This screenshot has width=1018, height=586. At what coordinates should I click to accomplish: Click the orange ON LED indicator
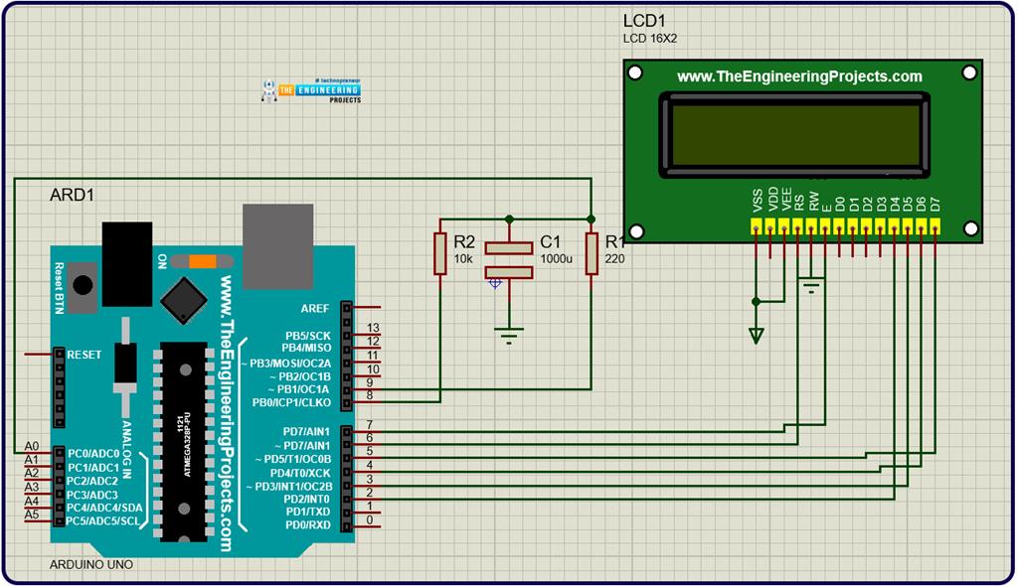pyautogui.click(x=202, y=261)
